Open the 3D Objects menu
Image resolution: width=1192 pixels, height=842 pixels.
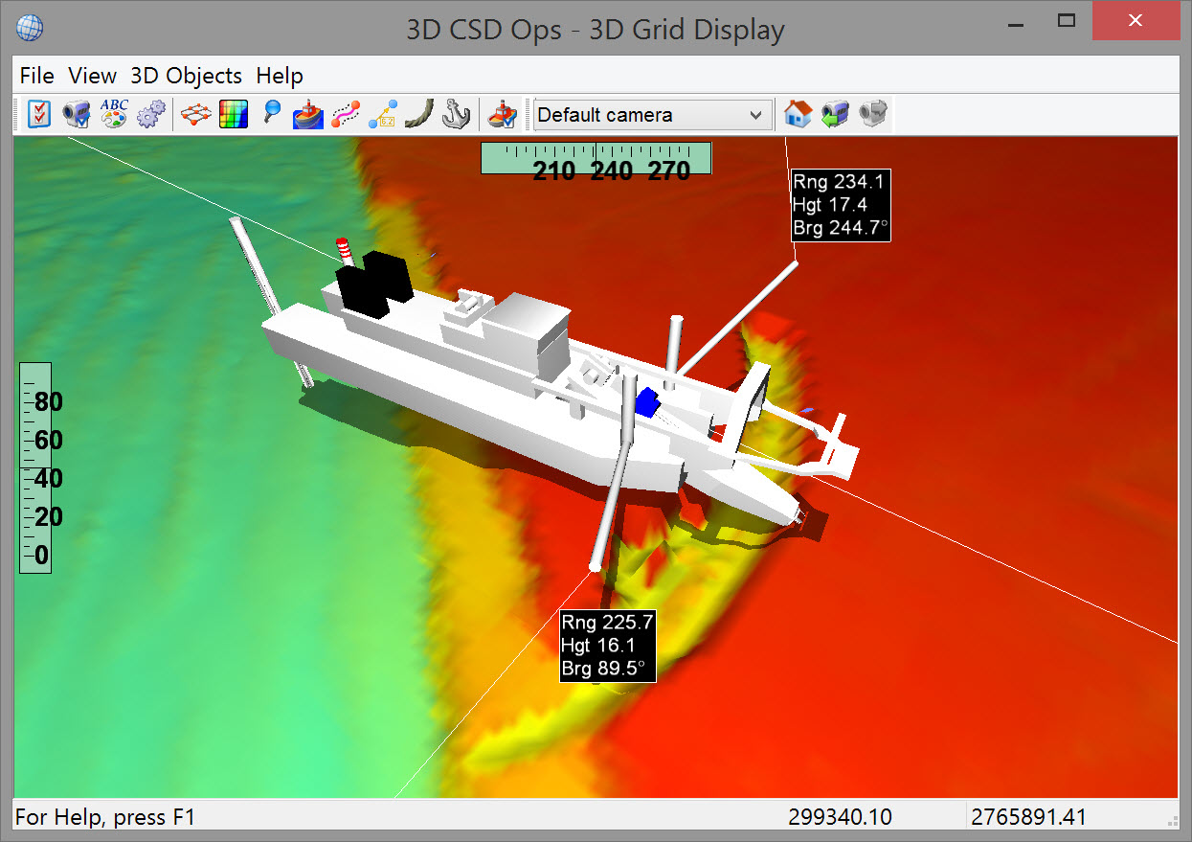point(186,76)
